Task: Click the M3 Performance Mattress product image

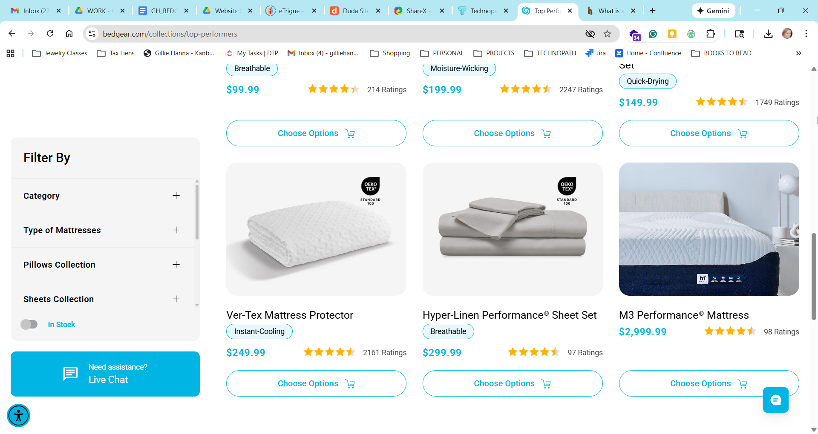Action: (709, 229)
